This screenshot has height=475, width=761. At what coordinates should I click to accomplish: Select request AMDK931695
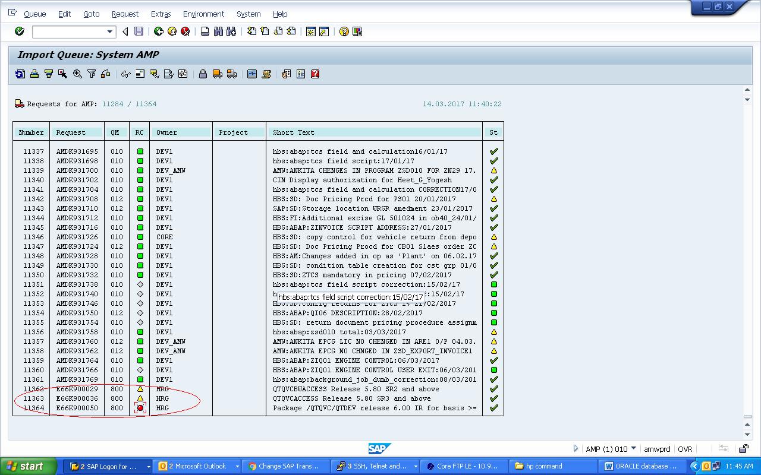[77, 151]
